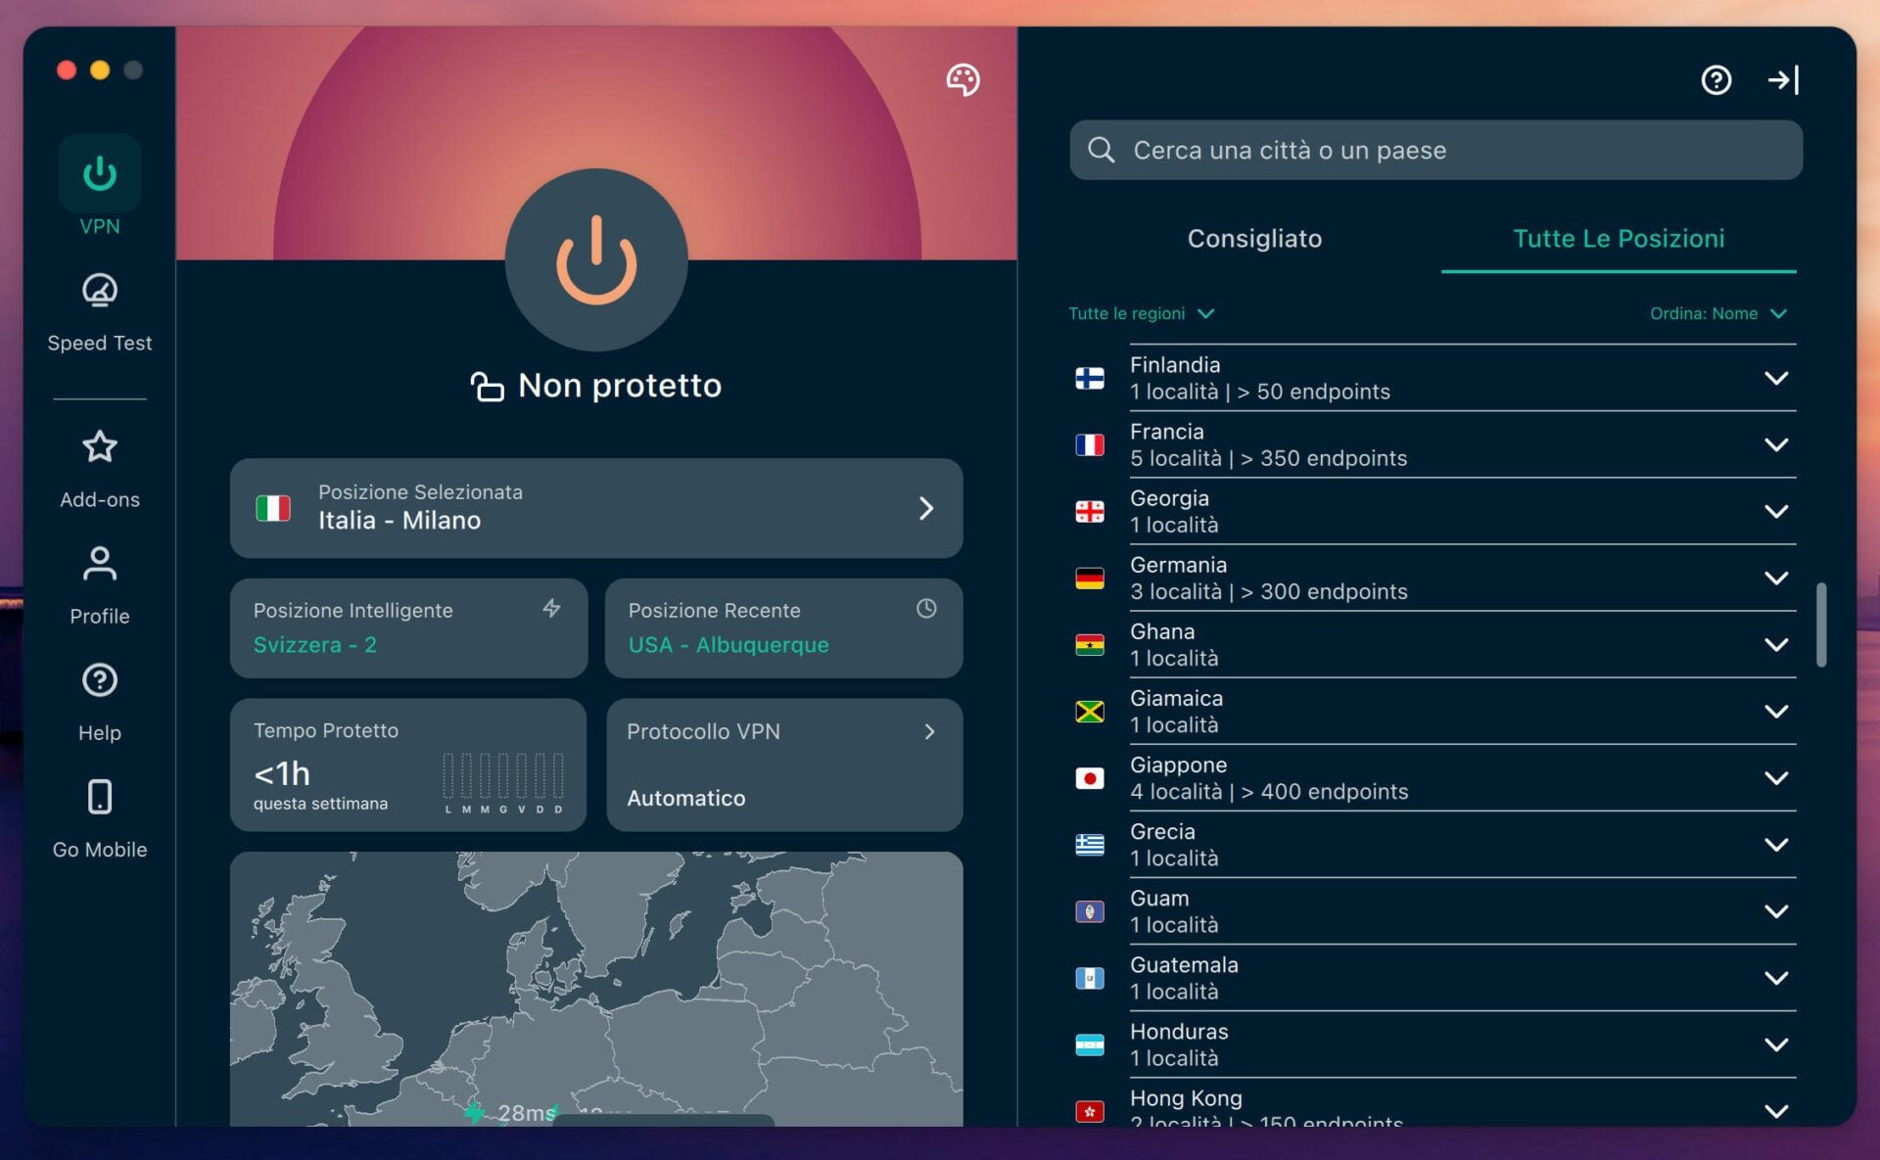Open the Speed Test tool
The width and height of the screenshot is (1880, 1160).
(x=99, y=310)
